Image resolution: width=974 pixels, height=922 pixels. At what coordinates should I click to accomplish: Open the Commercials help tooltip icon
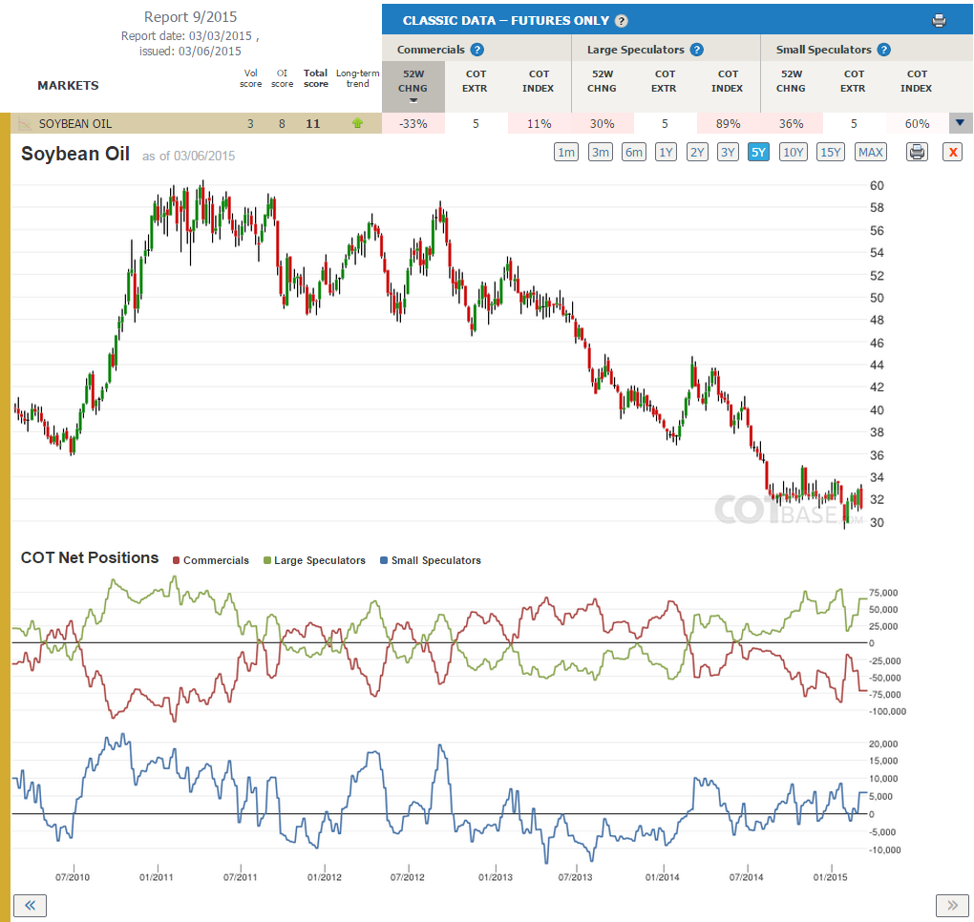point(477,50)
